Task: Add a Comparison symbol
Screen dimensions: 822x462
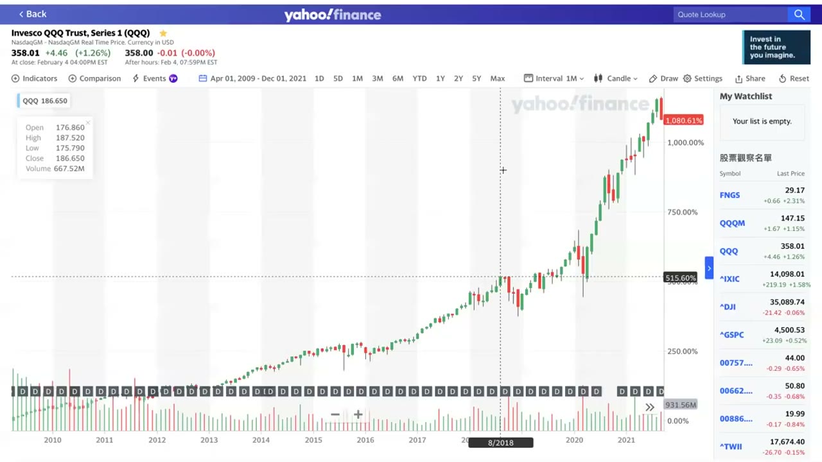Action: [94, 78]
